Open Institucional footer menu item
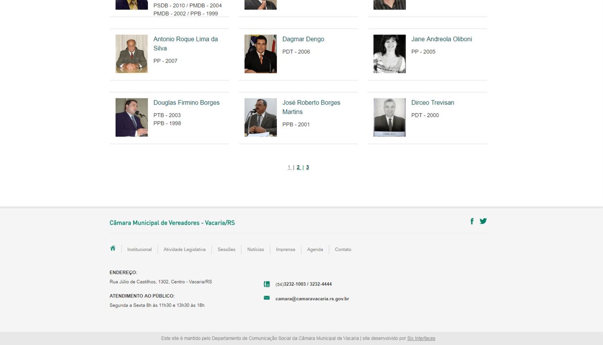603x345 pixels. click(x=139, y=249)
